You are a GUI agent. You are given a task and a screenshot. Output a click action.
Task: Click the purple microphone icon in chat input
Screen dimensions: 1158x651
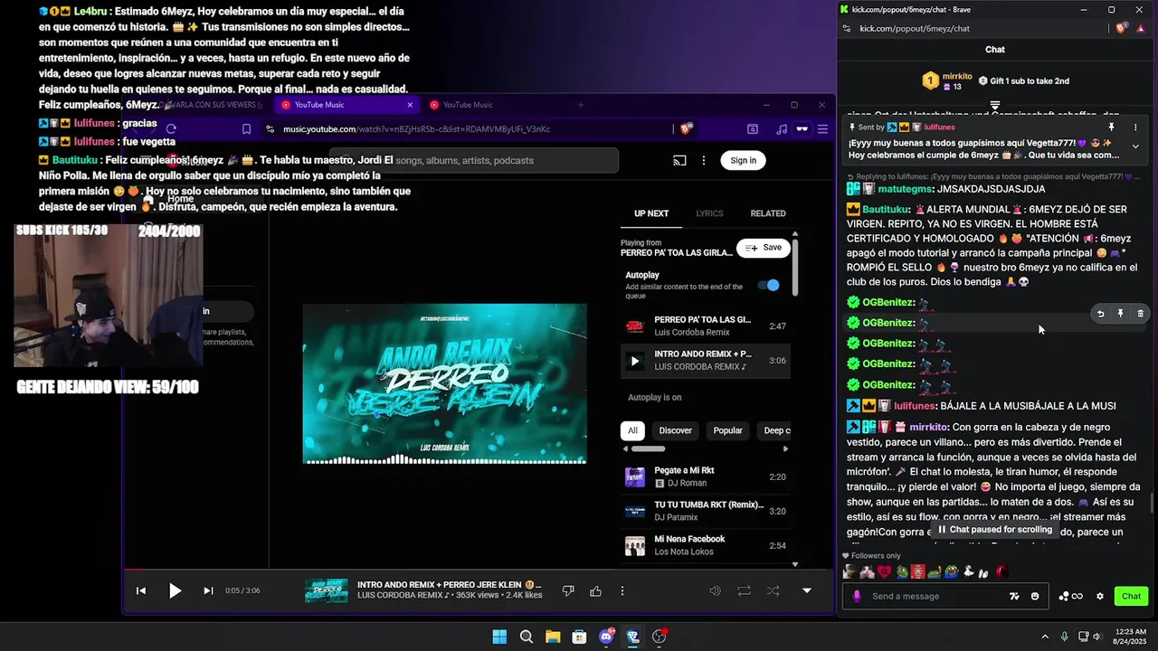857,597
